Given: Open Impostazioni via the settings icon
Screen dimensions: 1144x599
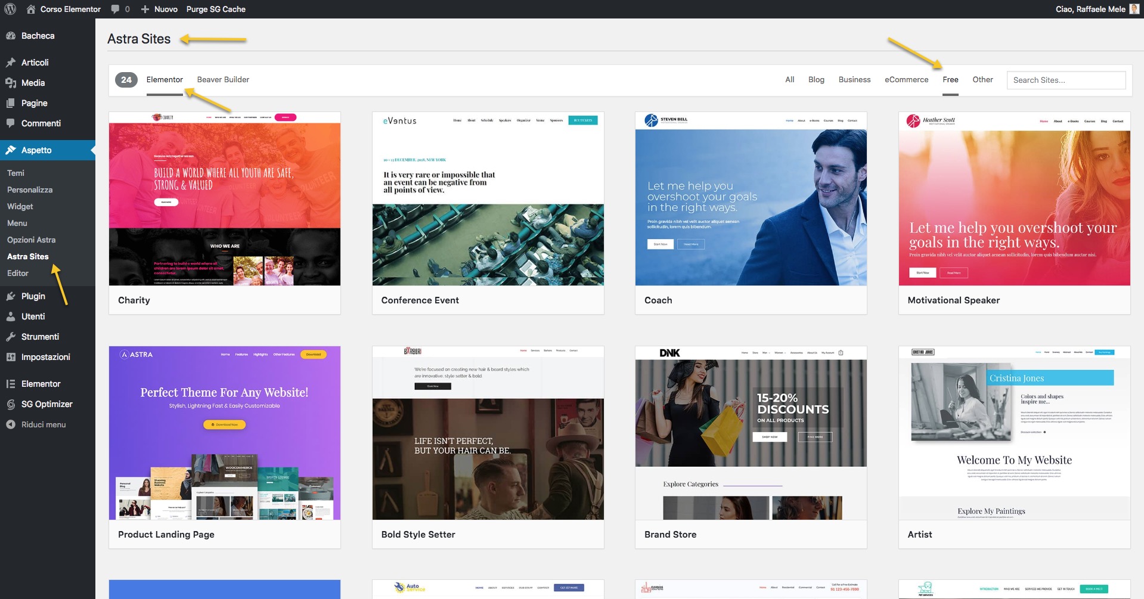Looking at the screenshot, I should point(11,357).
